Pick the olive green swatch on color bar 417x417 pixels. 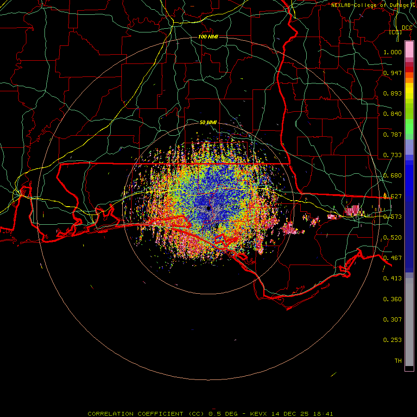tap(409, 111)
